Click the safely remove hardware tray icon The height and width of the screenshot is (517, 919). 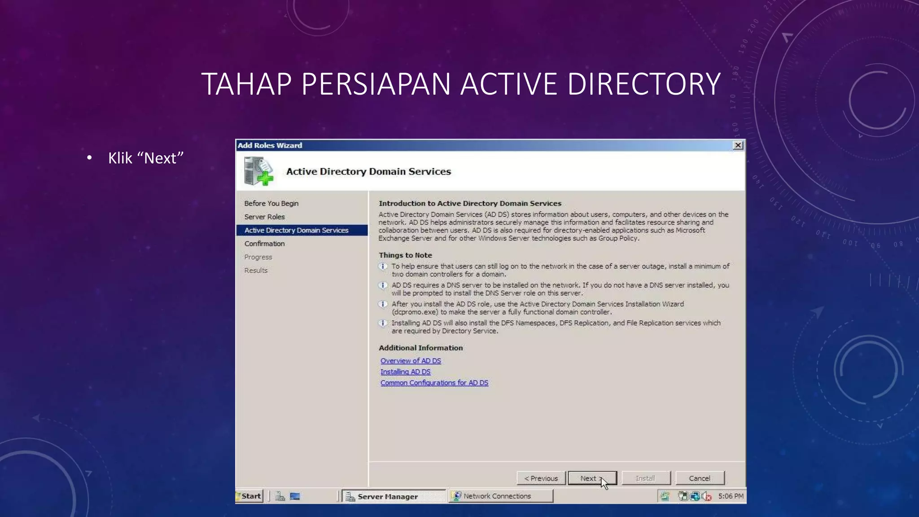tap(683, 496)
